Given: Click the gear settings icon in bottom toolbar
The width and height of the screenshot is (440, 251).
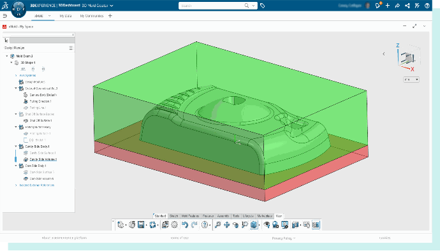Looking at the screenshot, I should point(175,225).
